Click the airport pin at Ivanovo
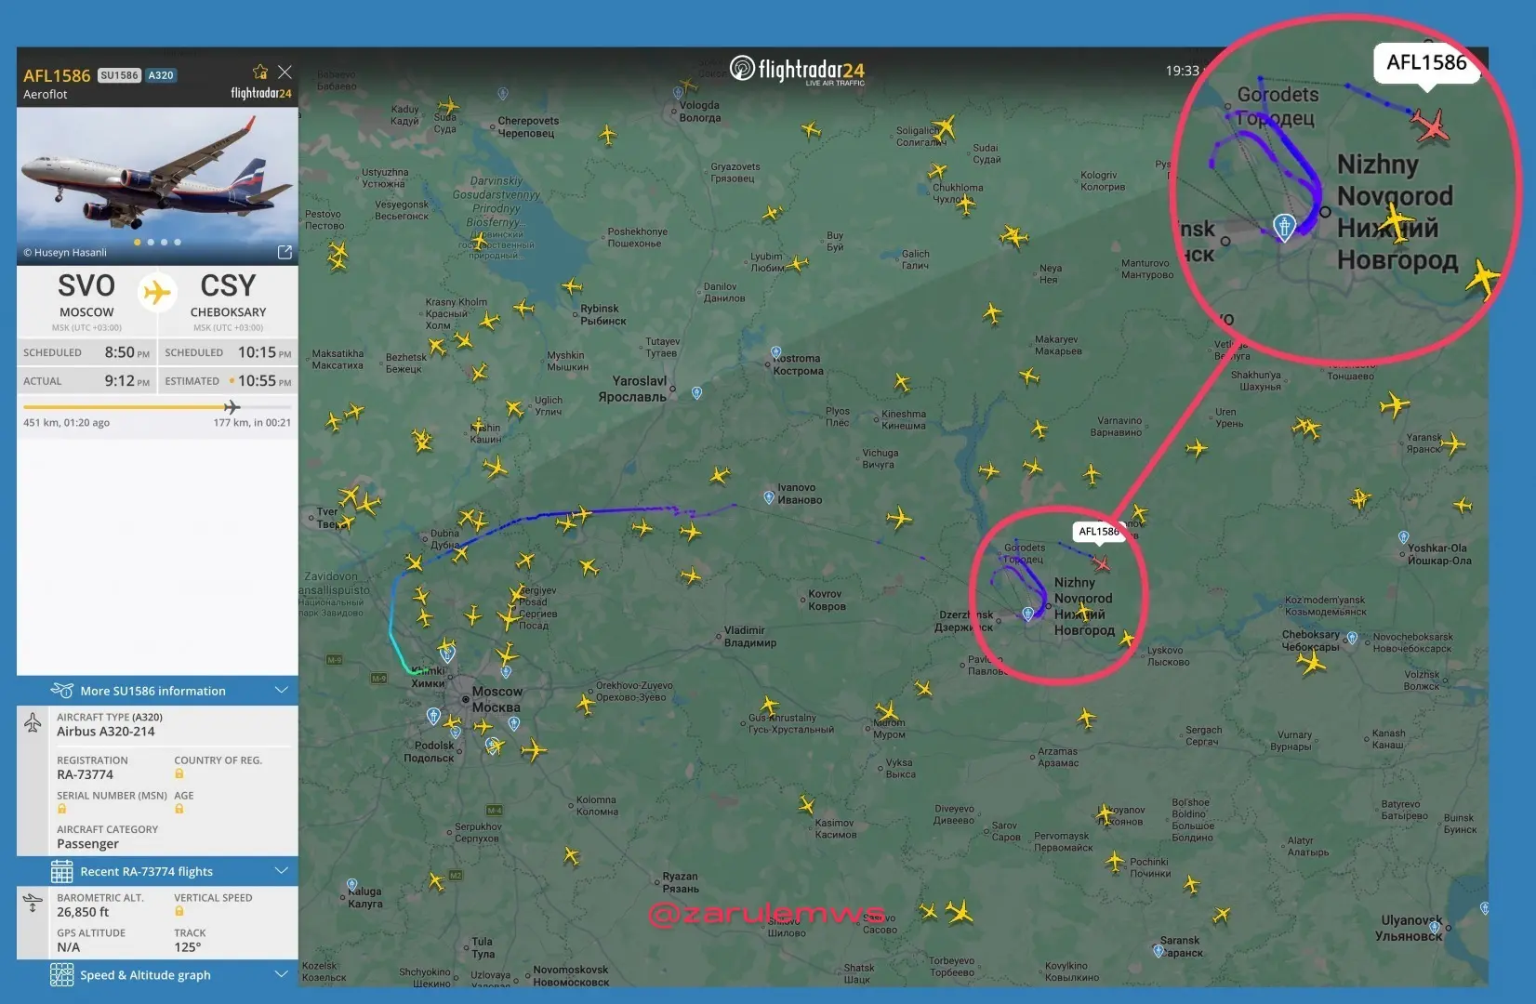 click(769, 497)
